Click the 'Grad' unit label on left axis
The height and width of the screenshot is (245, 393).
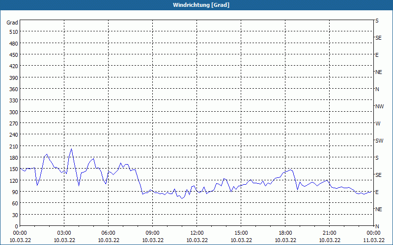click(12, 23)
